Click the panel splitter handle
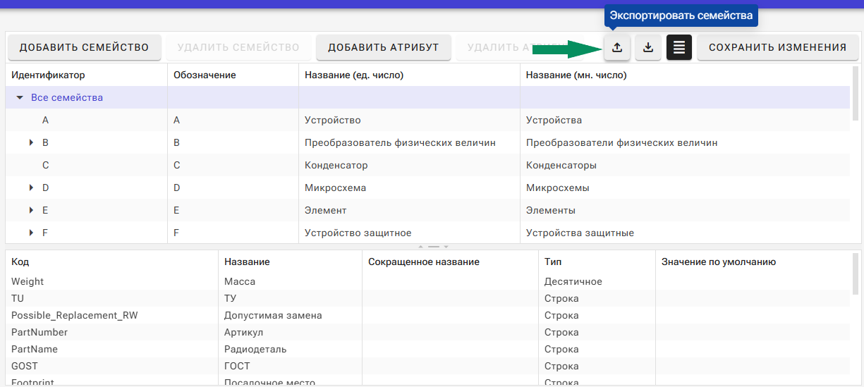The height and width of the screenshot is (387, 864). [x=432, y=247]
